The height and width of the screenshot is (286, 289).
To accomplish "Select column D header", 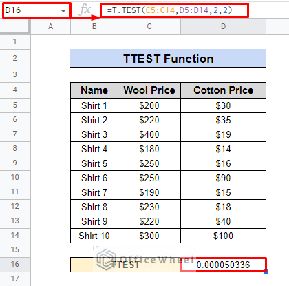I will pos(224,27).
